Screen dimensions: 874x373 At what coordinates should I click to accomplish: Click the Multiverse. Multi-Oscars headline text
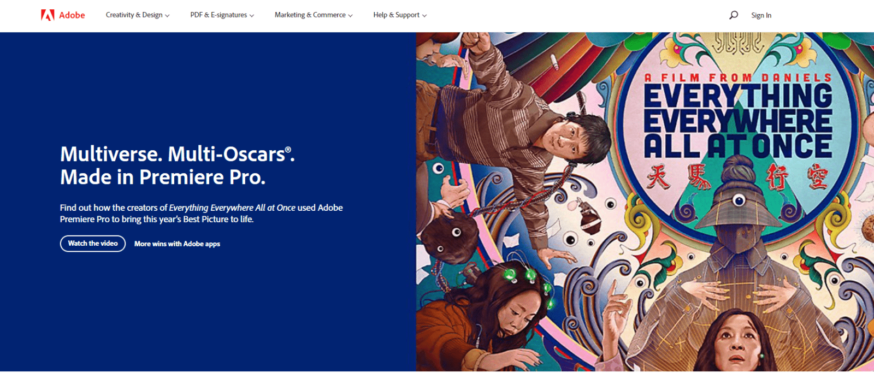tap(178, 165)
